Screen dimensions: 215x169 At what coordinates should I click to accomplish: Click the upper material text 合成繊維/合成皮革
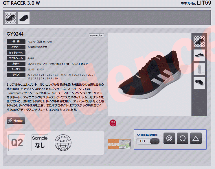(x=37, y=47)
